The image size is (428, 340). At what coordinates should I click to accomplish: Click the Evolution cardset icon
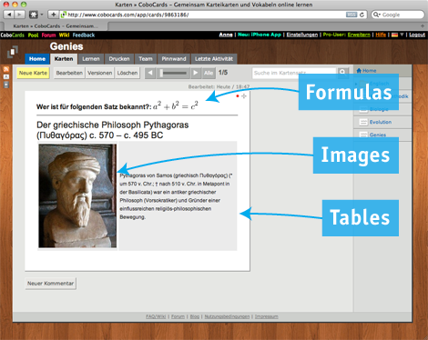[363, 122]
